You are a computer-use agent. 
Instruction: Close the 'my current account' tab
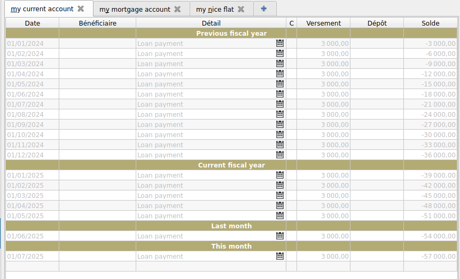click(x=81, y=9)
